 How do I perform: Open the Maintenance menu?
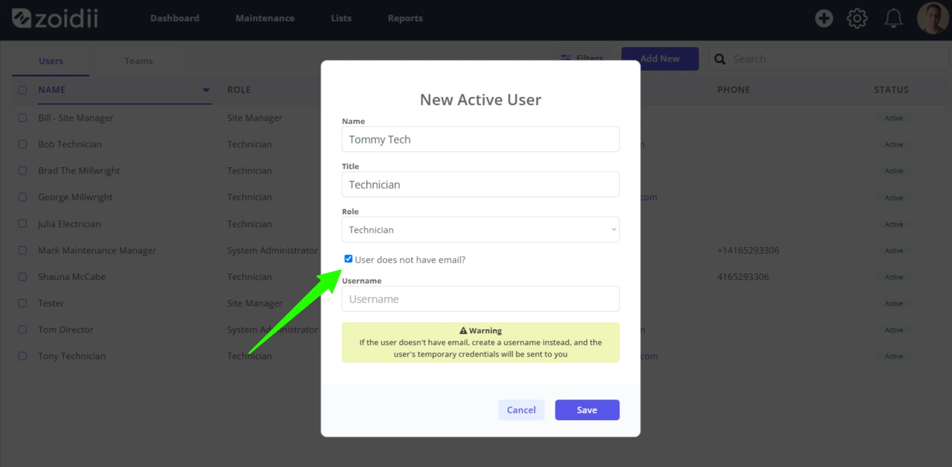pyautogui.click(x=265, y=18)
